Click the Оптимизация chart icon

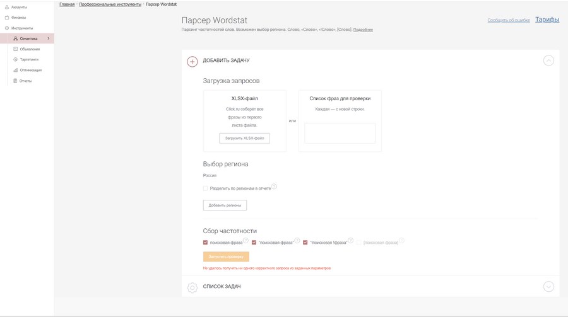point(15,70)
